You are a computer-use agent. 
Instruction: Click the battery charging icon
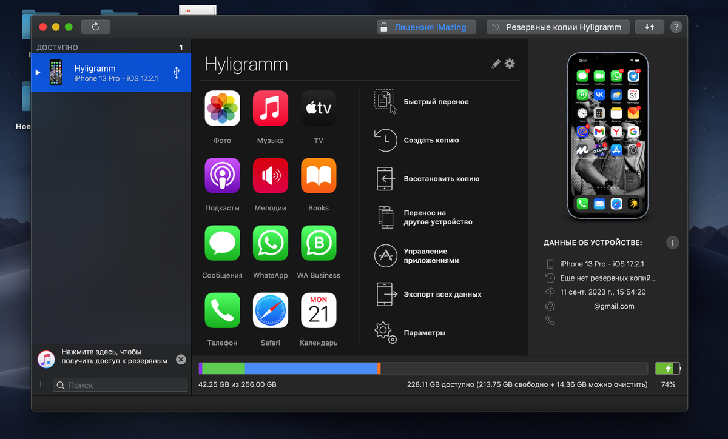point(668,368)
